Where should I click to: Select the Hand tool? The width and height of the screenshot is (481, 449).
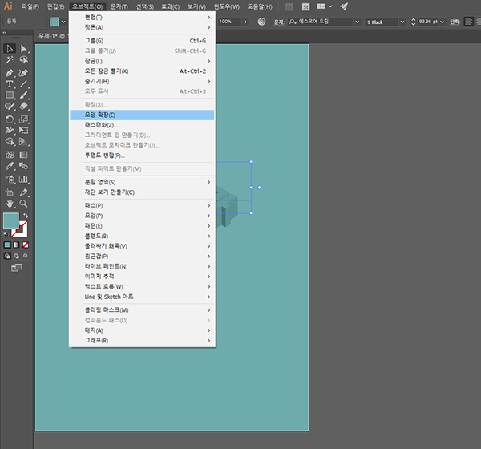click(10, 204)
